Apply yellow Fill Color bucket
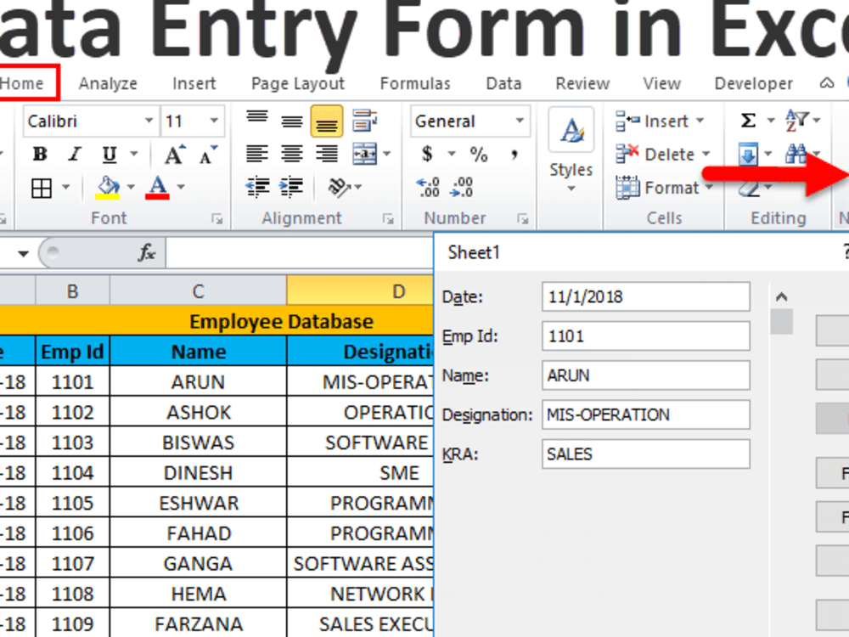This screenshot has height=637, width=849. point(108,188)
